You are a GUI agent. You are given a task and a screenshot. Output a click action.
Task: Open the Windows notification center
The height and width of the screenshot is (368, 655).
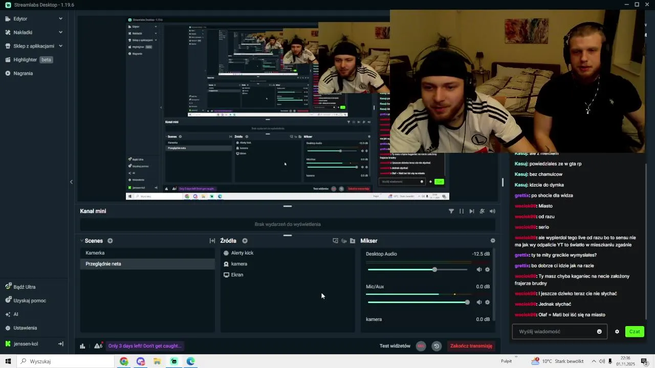pyautogui.click(x=644, y=361)
